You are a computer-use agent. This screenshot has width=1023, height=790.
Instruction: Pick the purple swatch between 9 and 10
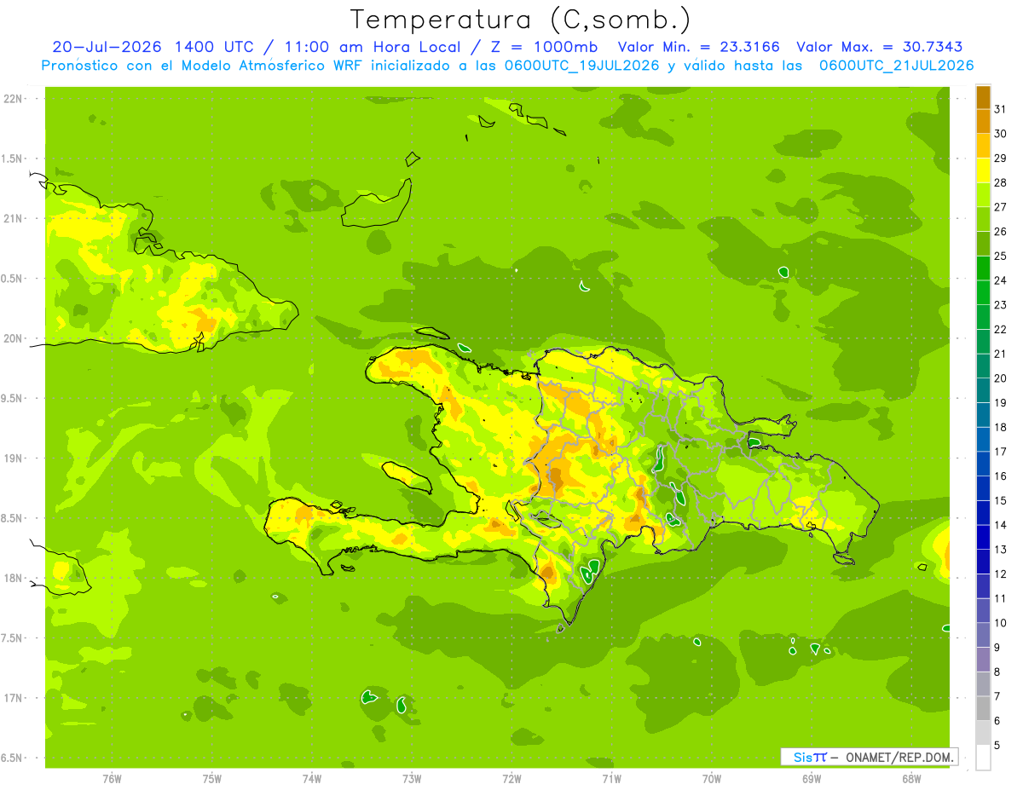[983, 635]
